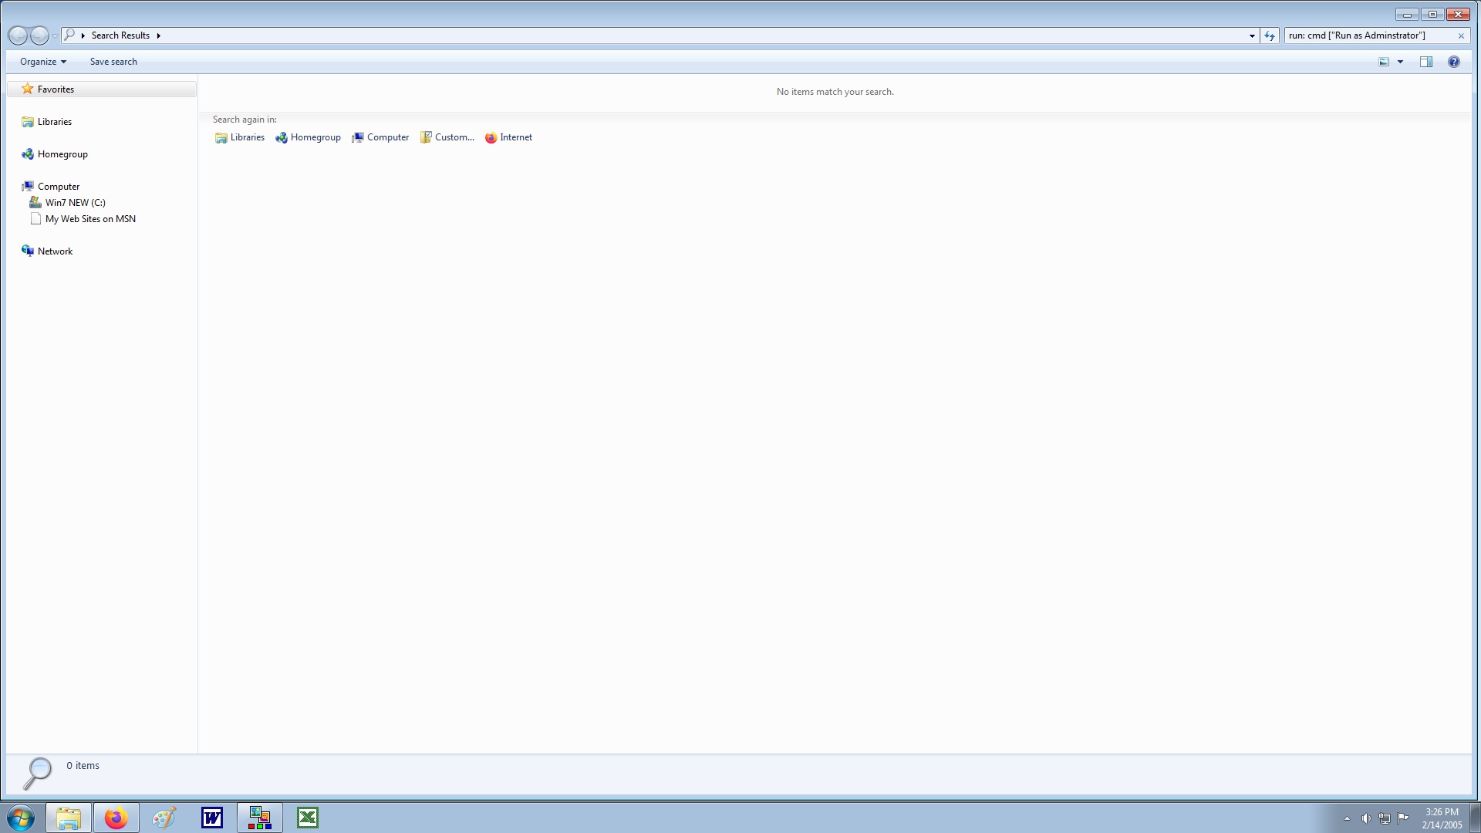
Task: Launch Firefox from the taskbar
Action: 116,818
